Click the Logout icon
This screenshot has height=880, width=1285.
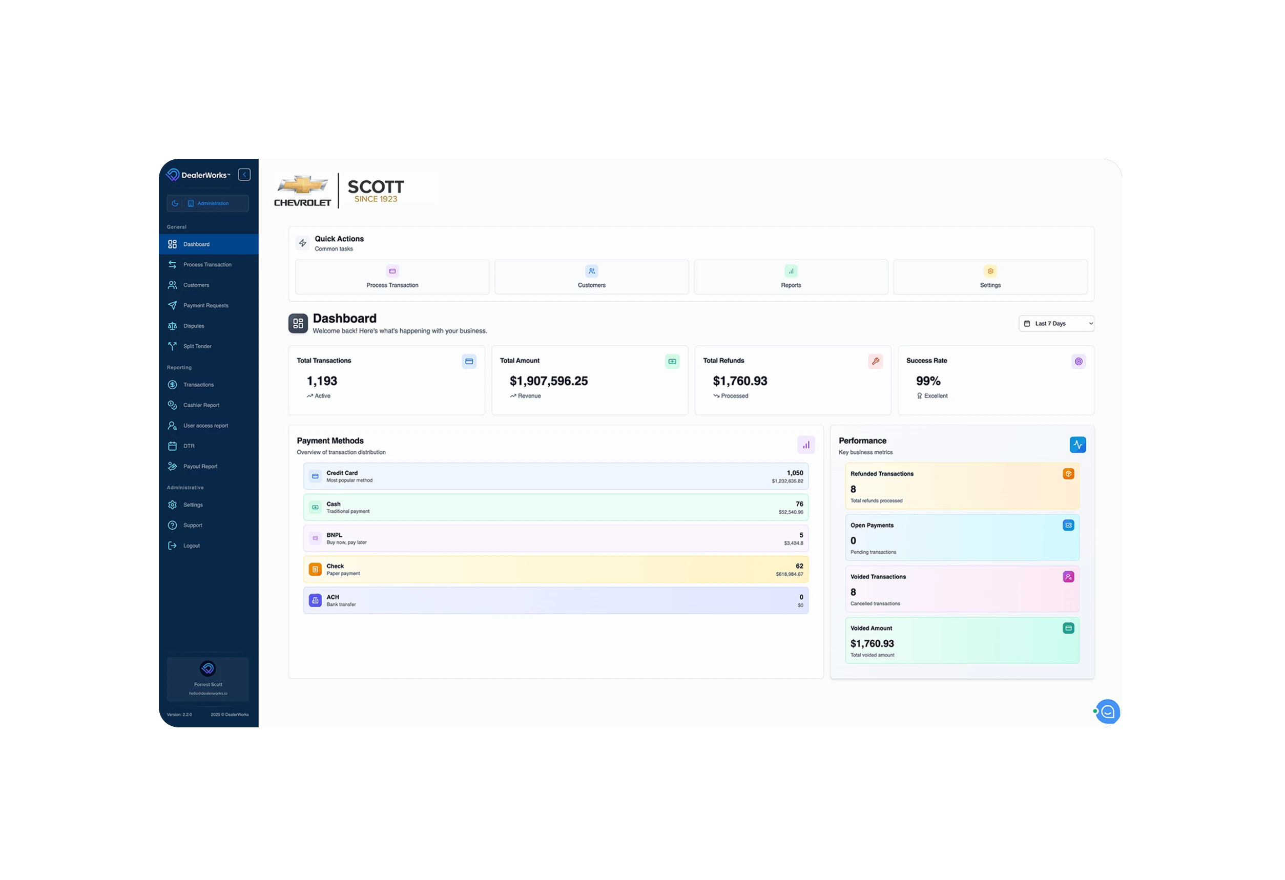[x=173, y=546]
